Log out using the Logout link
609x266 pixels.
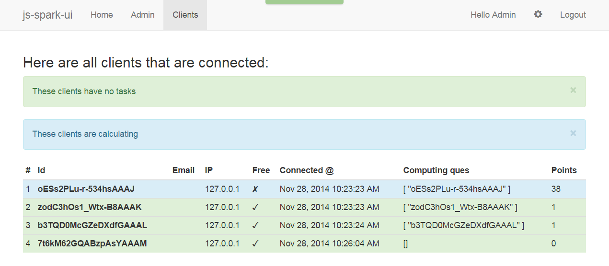click(x=573, y=15)
